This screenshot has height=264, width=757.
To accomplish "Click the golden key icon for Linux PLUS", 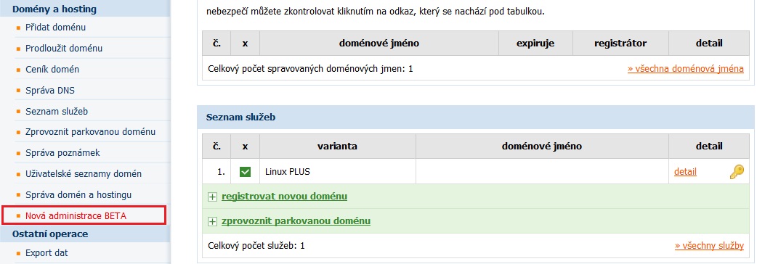I will 736,171.
